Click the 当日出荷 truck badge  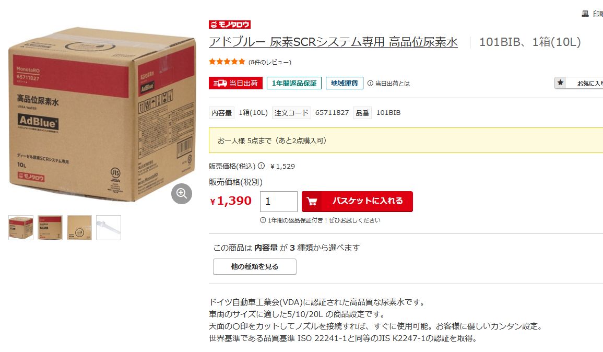pyautogui.click(x=236, y=83)
